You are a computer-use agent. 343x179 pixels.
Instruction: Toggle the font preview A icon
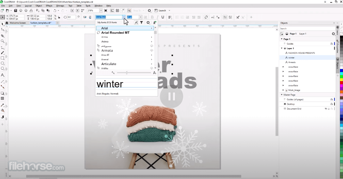click(x=136, y=22)
